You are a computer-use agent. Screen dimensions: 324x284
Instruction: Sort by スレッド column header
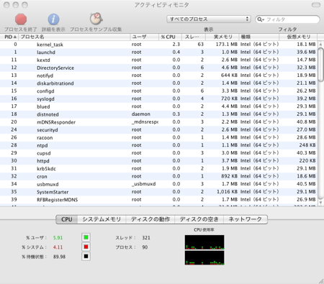tap(194, 37)
